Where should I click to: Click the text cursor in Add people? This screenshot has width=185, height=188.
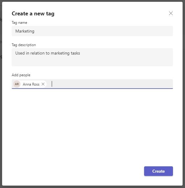[x=52, y=84]
